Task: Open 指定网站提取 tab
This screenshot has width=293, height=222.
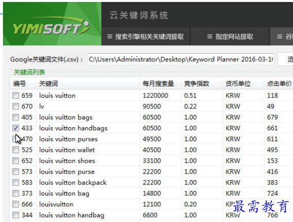Action: click(230, 37)
